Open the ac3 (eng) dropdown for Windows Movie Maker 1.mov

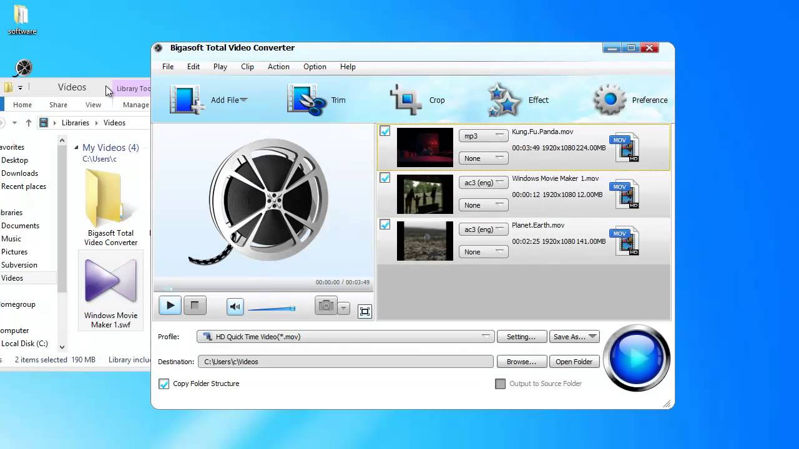(x=483, y=182)
